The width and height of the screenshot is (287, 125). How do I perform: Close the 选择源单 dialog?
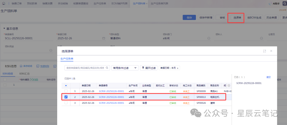click(x=271, y=51)
